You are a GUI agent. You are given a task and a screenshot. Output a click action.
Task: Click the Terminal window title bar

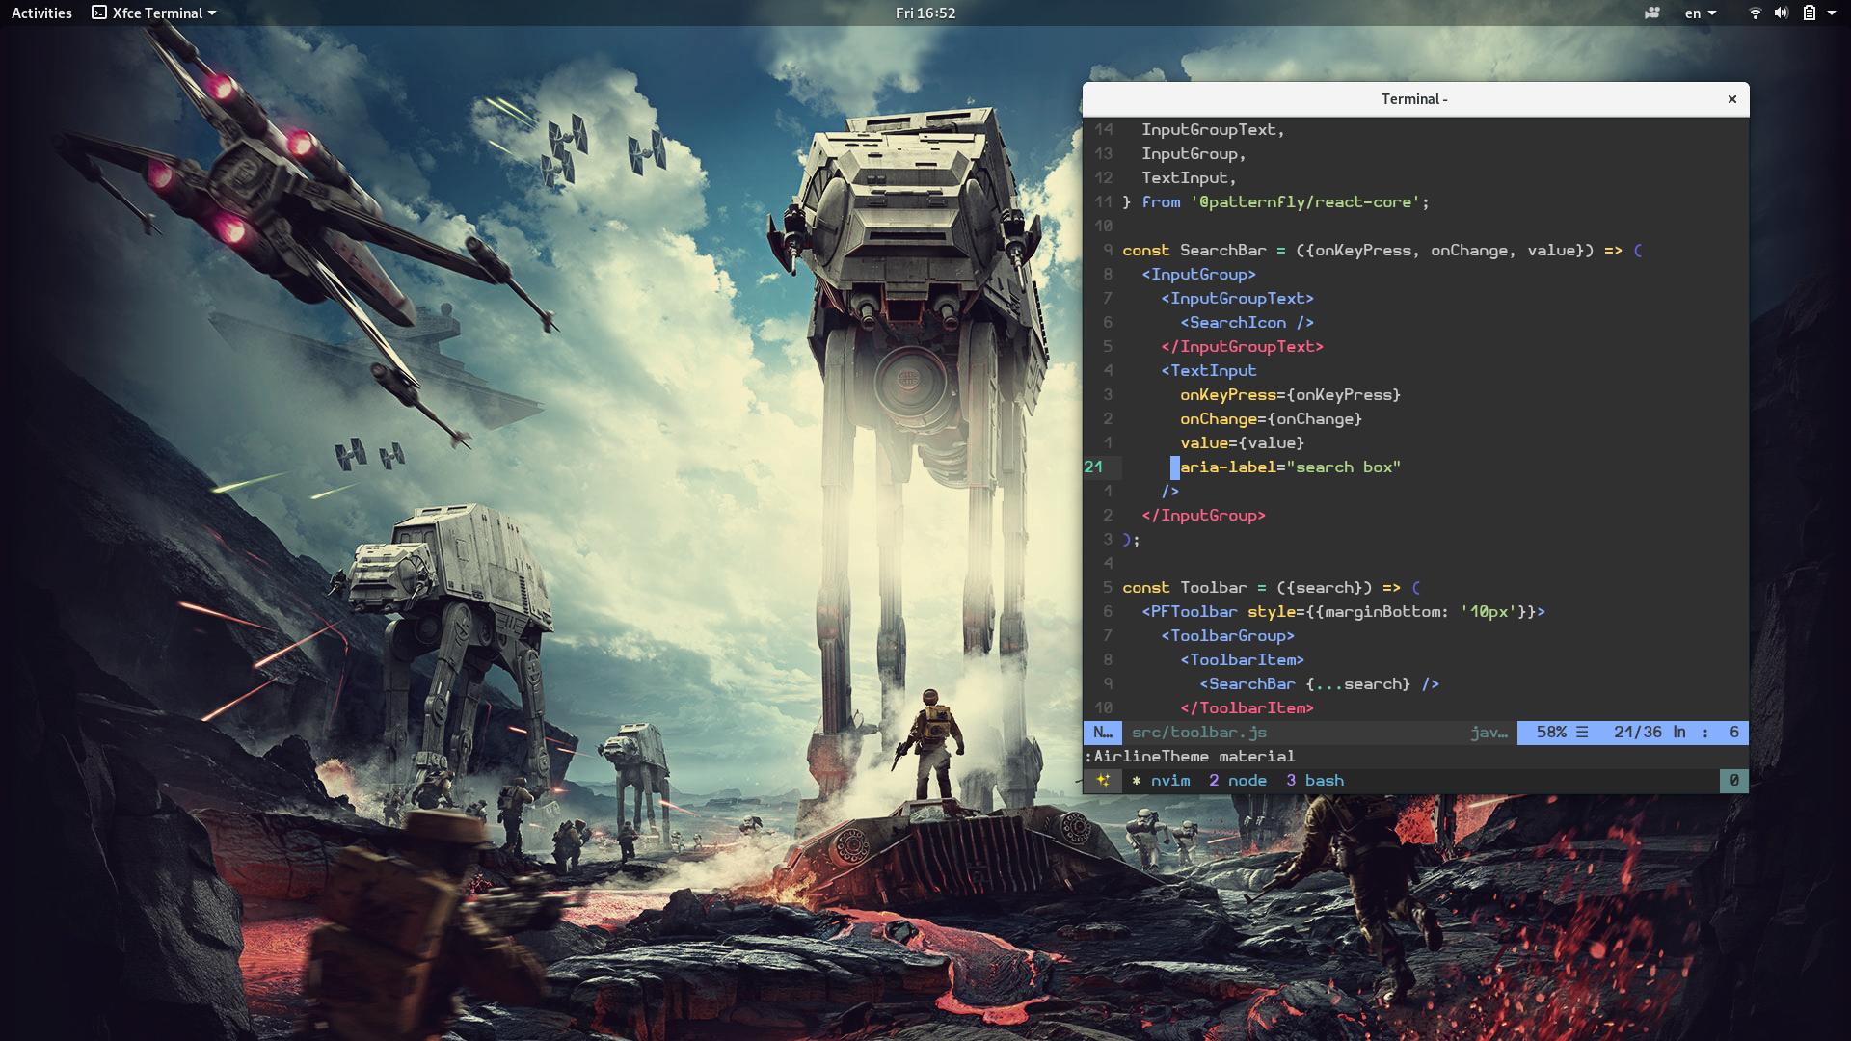[x=1413, y=99]
